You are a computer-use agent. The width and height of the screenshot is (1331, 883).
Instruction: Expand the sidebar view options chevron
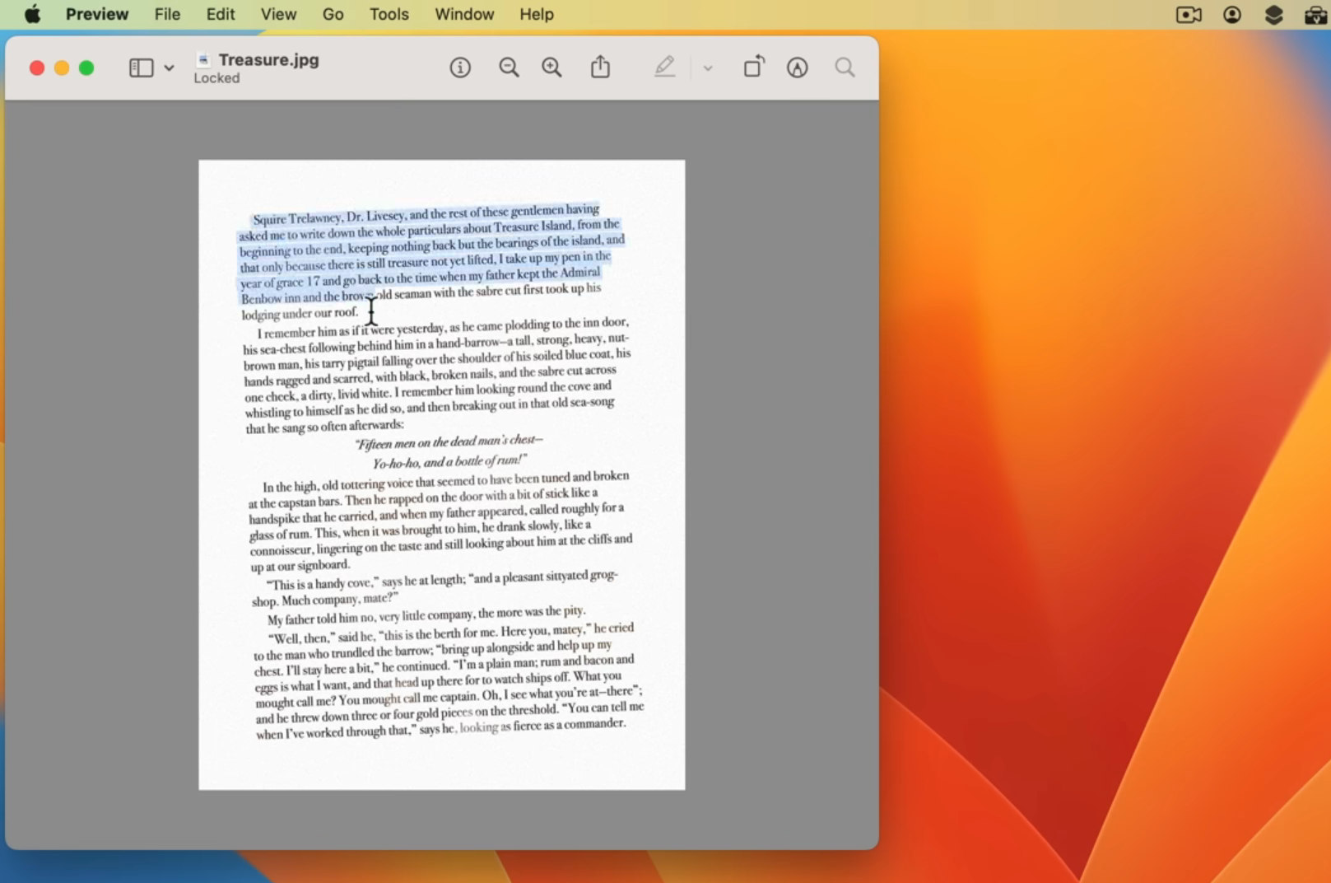pos(169,68)
